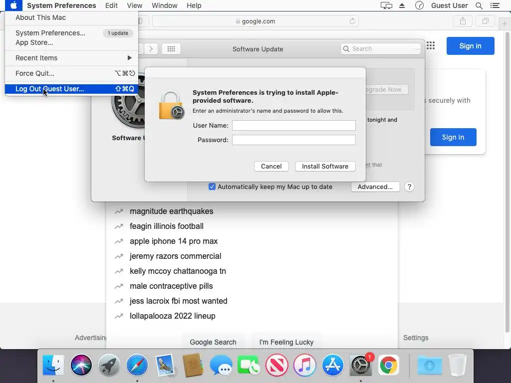Open Mail stamp icon in Dock

click(x=165, y=365)
